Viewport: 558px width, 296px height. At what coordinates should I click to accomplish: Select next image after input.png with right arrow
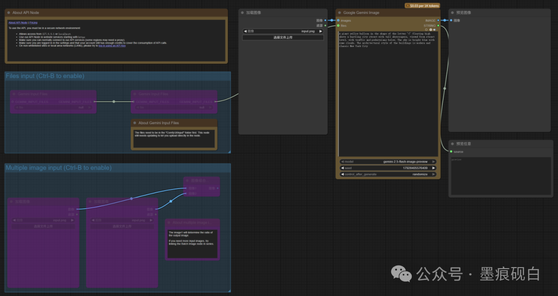321,32
